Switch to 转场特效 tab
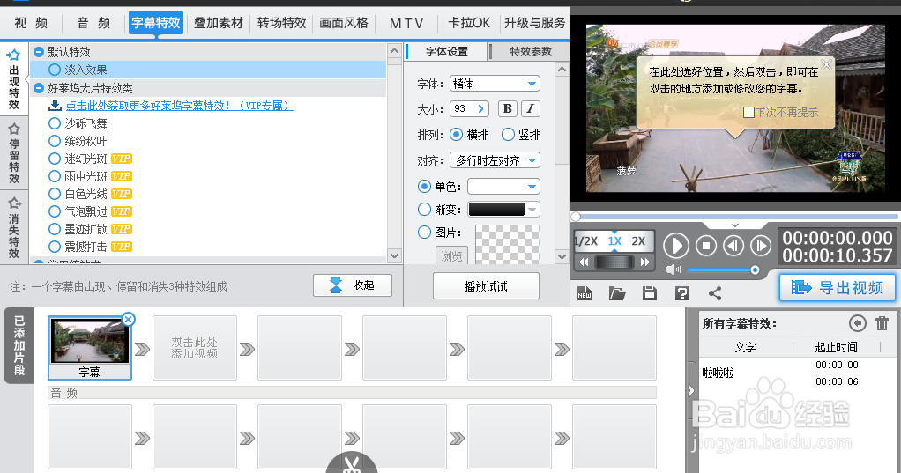Image resolution: width=901 pixels, height=473 pixels. (x=281, y=23)
